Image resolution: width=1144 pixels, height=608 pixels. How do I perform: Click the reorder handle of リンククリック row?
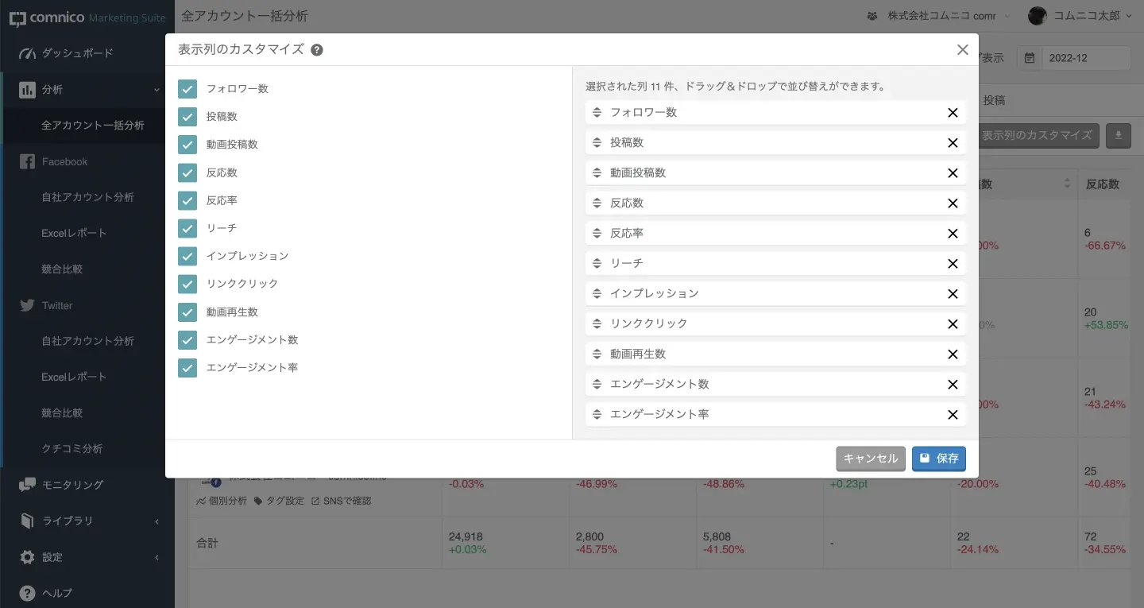[x=597, y=324]
